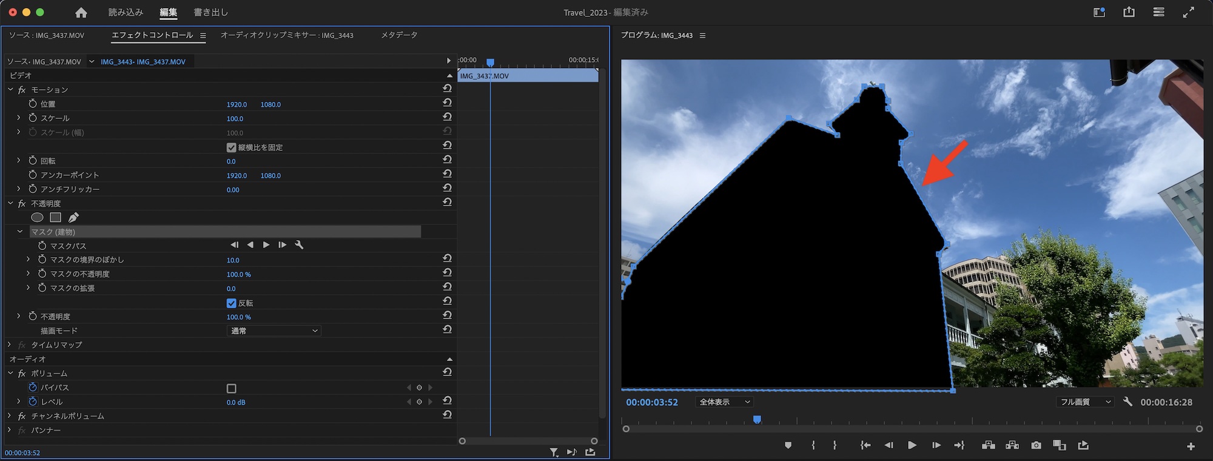Select the pen mask tool
This screenshot has width=1213, height=461.
(73, 217)
